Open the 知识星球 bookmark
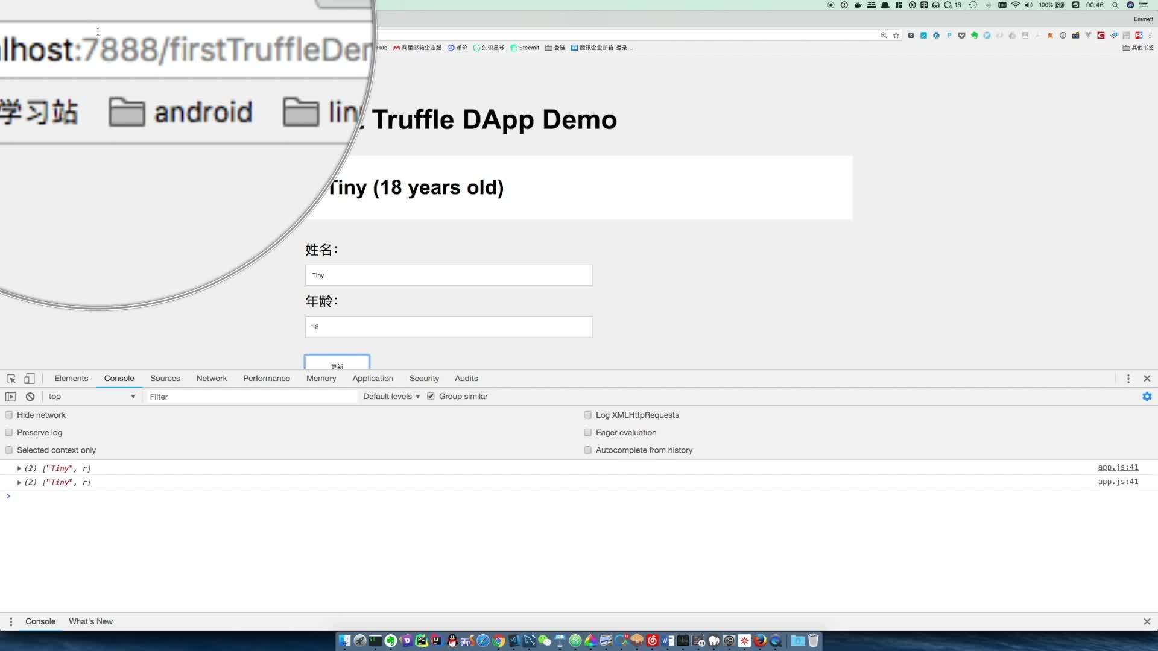Image resolution: width=1158 pixels, height=651 pixels. [489, 48]
